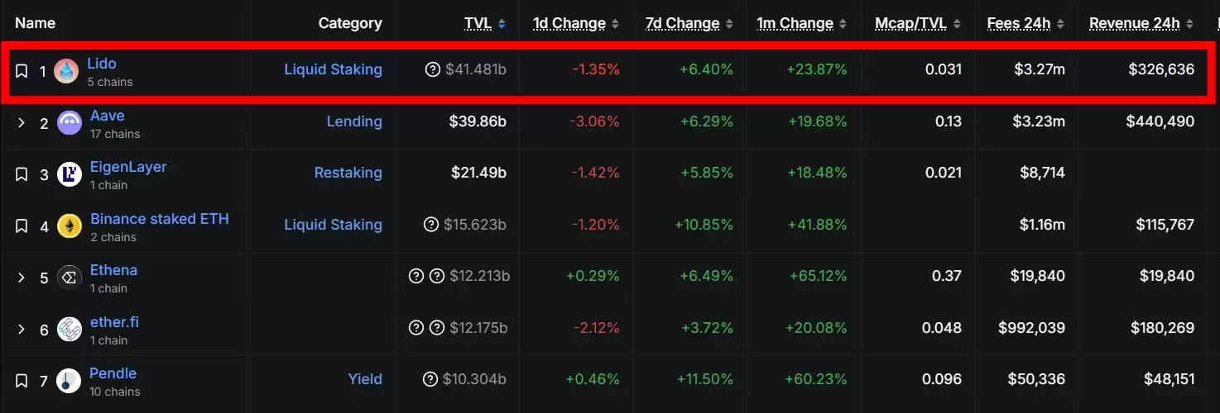Click the Binance staked ETH logo icon

click(x=70, y=226)
